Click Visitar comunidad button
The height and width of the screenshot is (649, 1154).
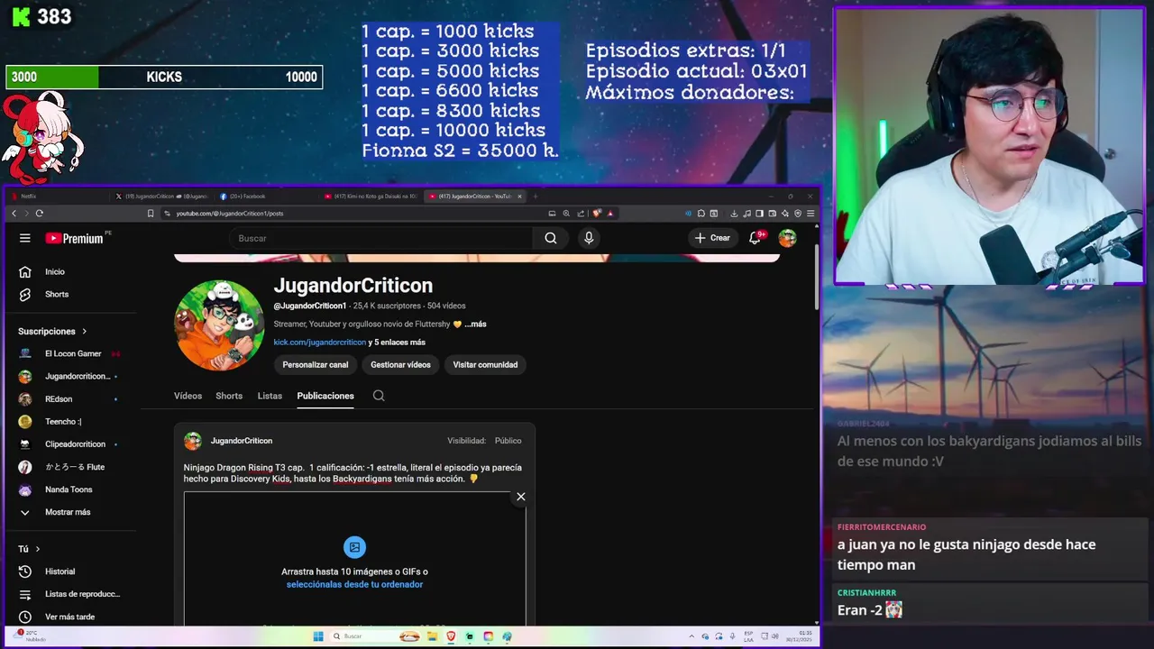click(x=485, y=365)
